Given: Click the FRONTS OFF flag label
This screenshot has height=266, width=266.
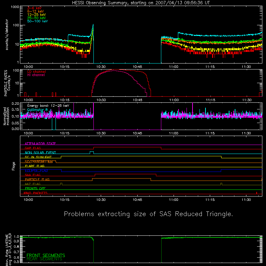Looking at the screenshot, I should point(35,188).
